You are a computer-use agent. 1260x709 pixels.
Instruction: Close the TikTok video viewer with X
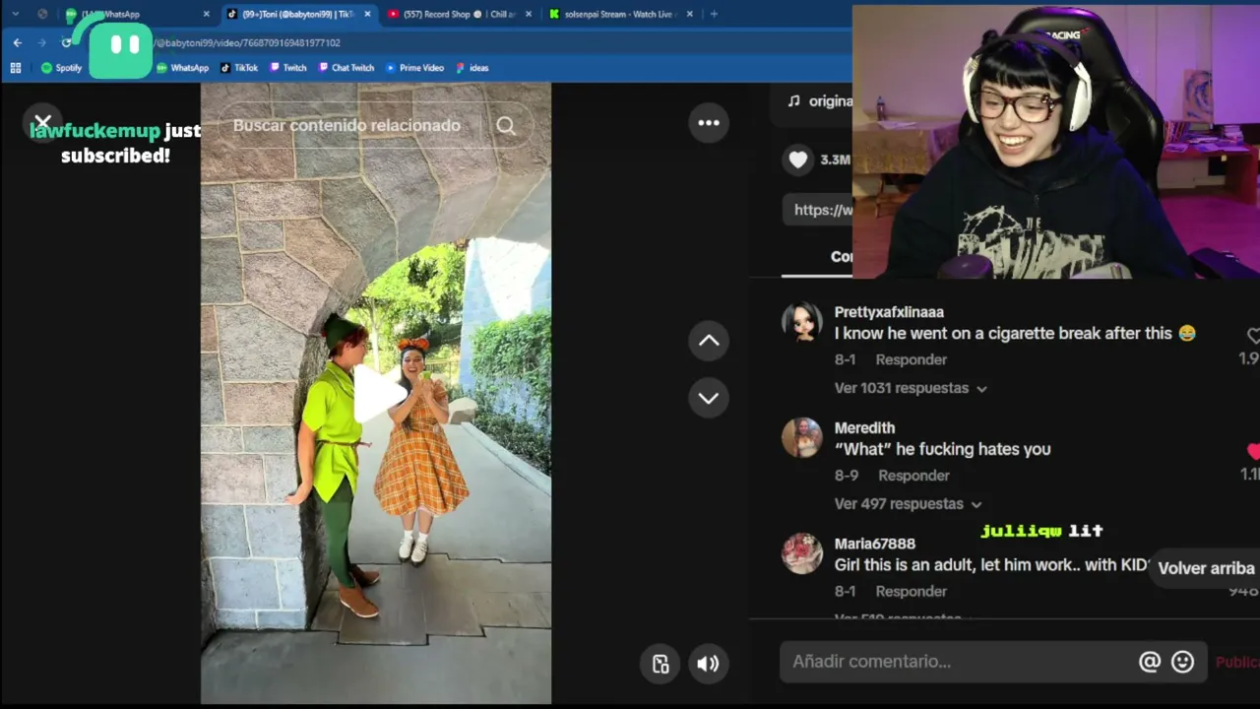click(42, 122)
